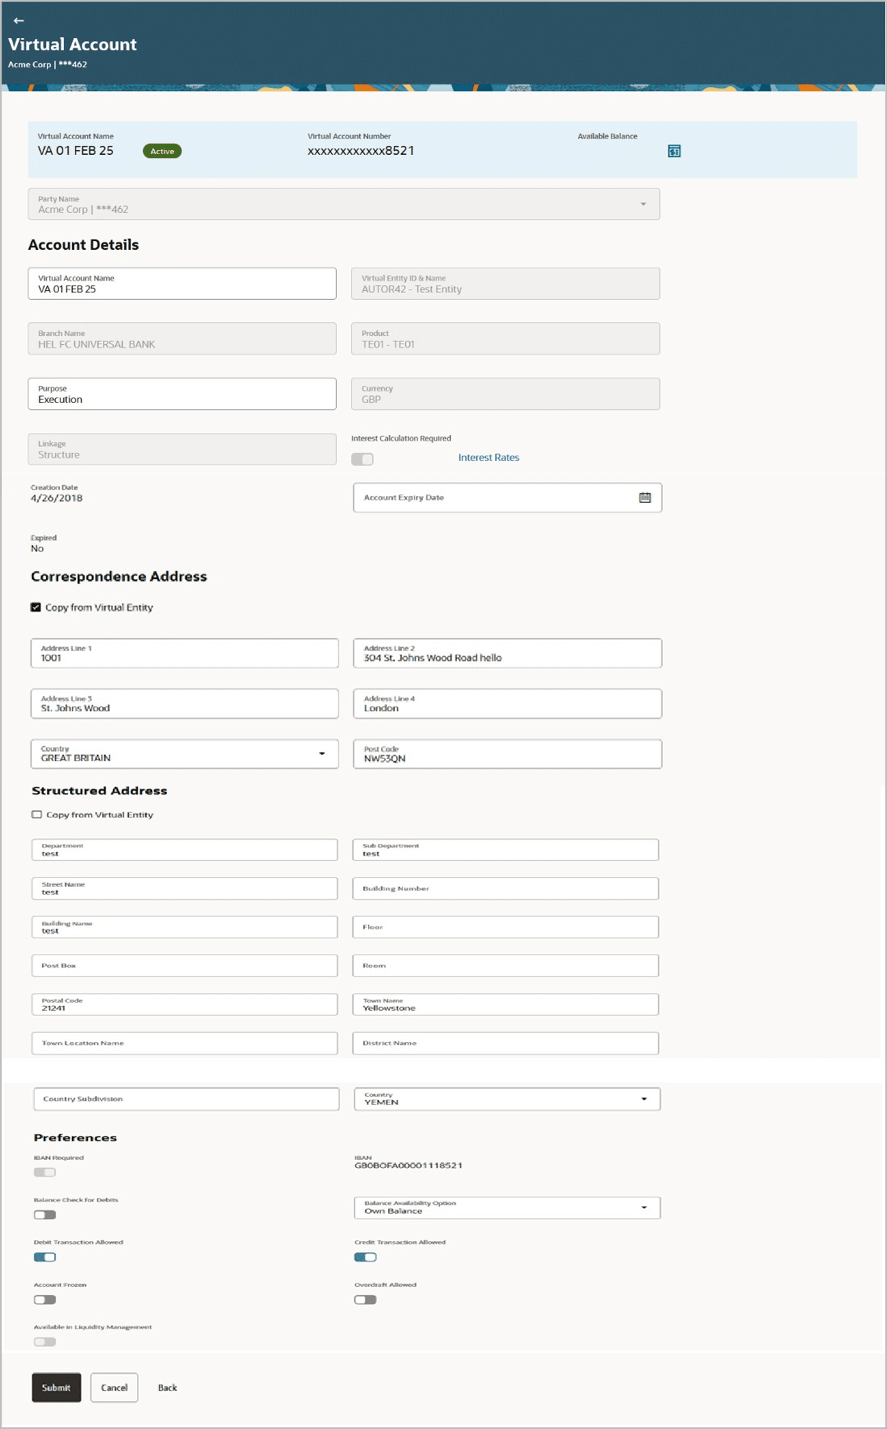Open the structured address Country dropdown showing YEMEN

[x=645, y=1098]
